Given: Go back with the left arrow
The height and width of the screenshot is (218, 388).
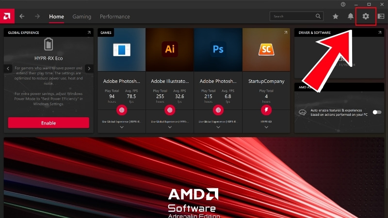Looking at the screenshot, I should 22,16.
